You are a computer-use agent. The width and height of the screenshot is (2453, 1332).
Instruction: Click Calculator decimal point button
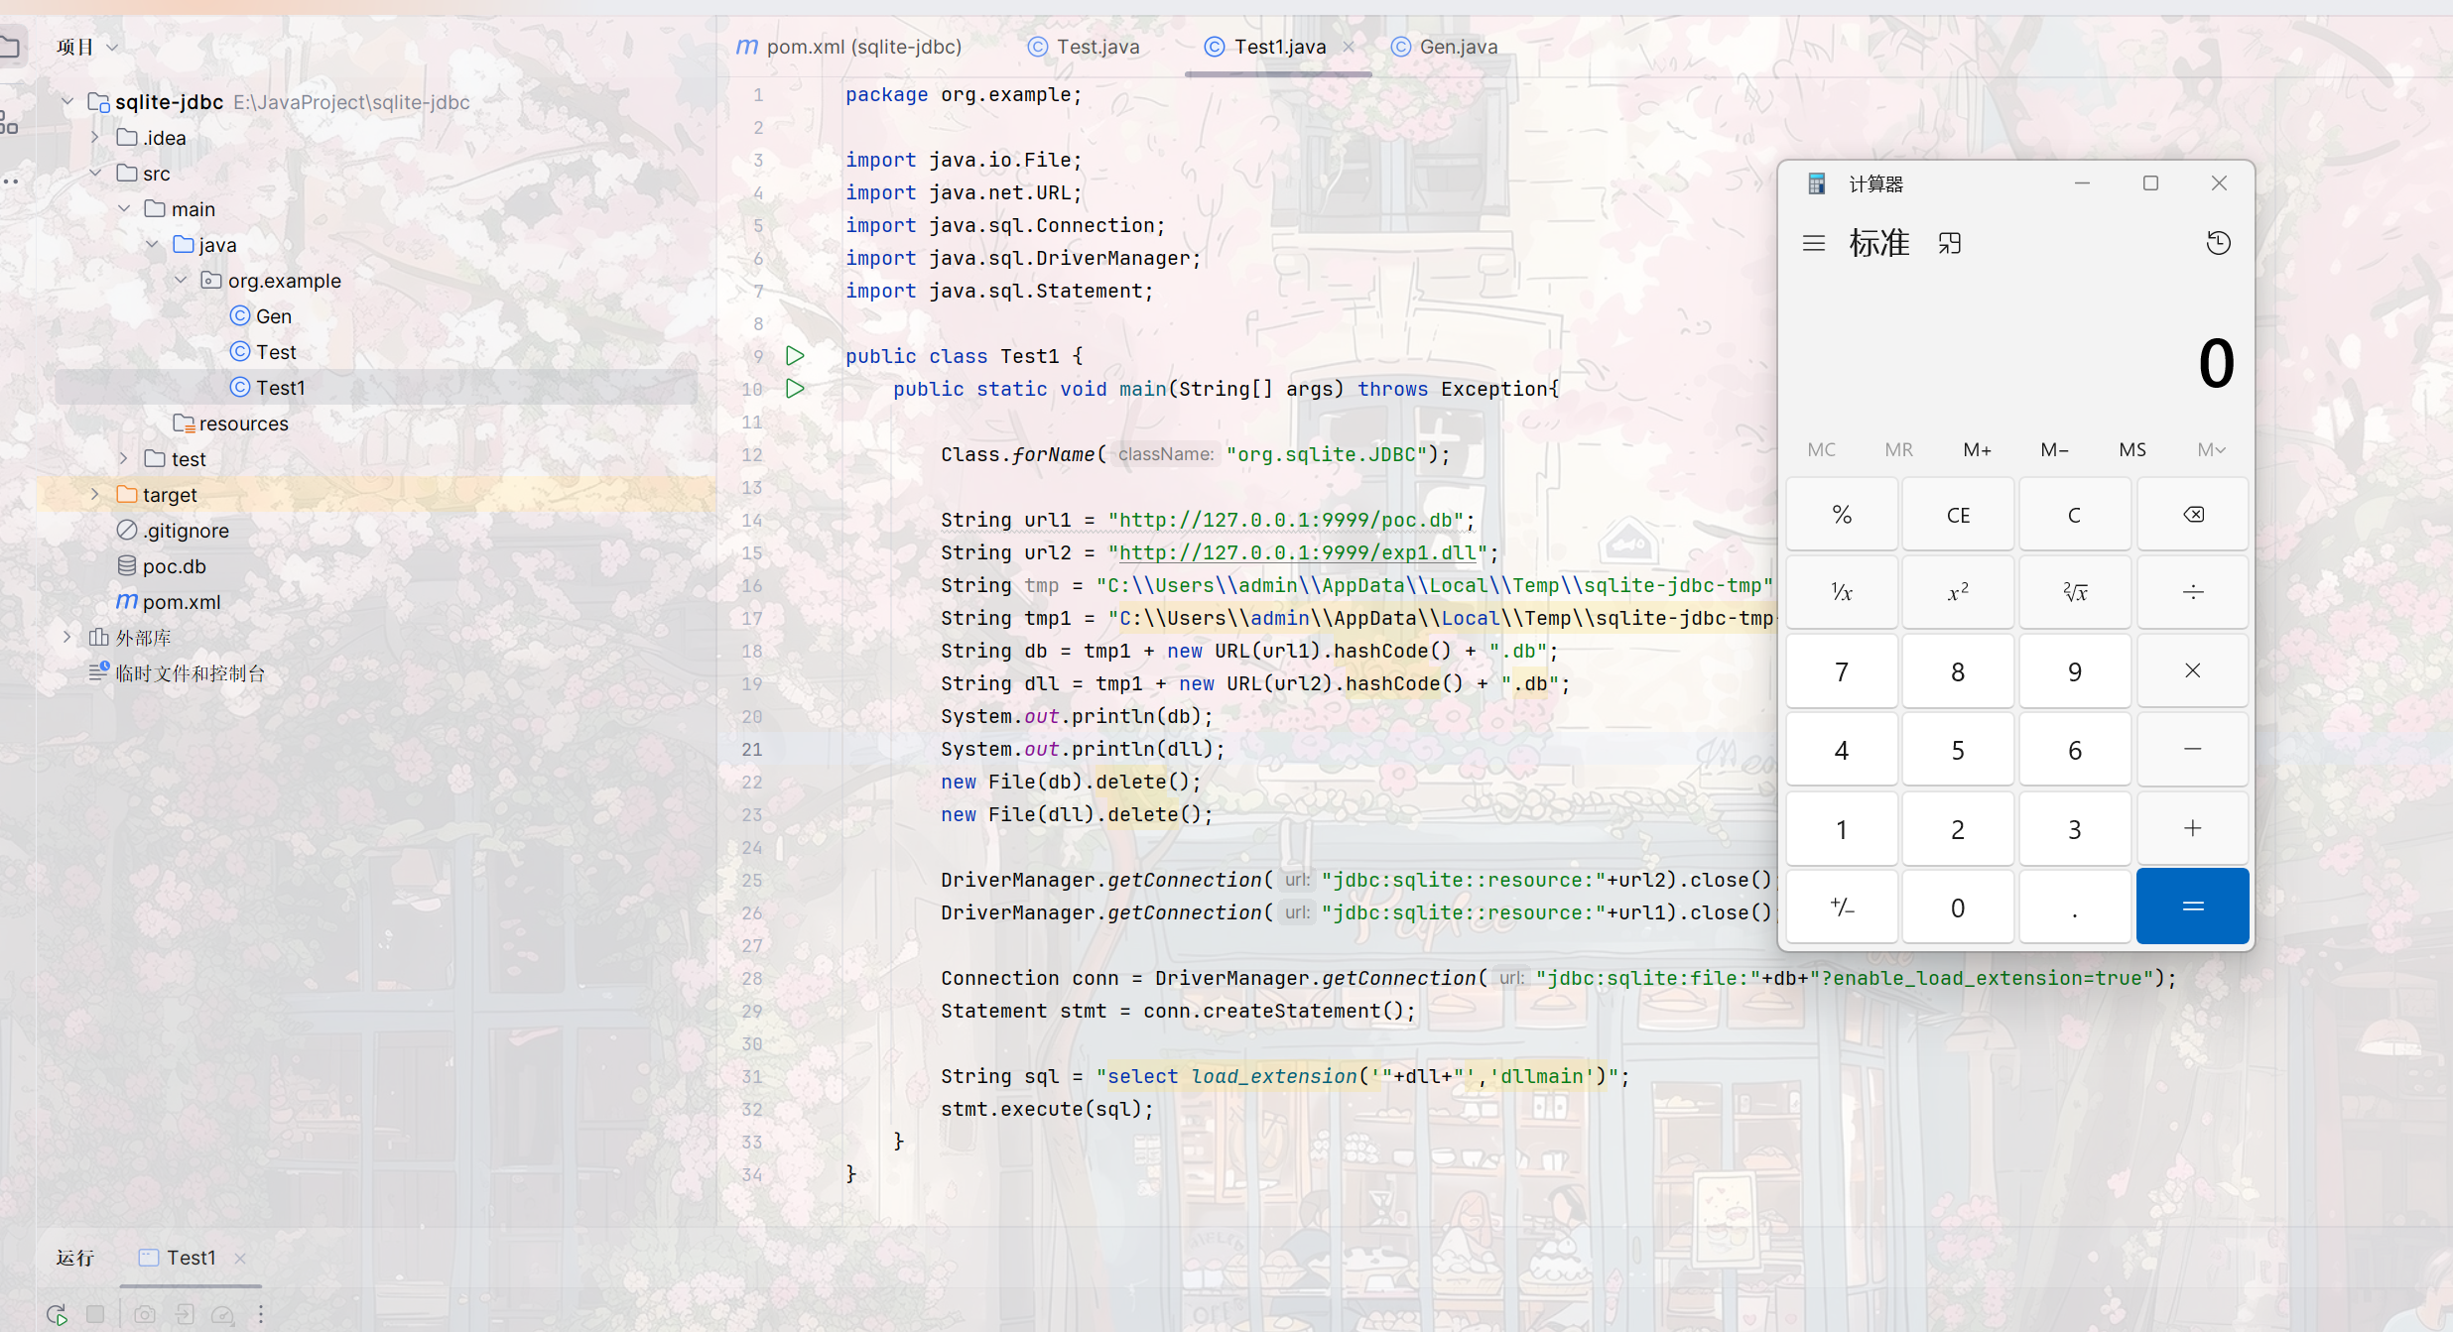pos(2075,907)
